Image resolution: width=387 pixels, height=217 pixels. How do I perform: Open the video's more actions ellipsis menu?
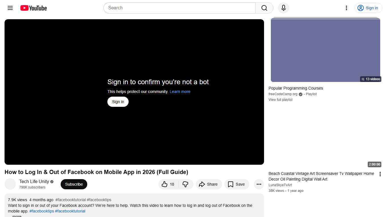(x=259, y=184)
